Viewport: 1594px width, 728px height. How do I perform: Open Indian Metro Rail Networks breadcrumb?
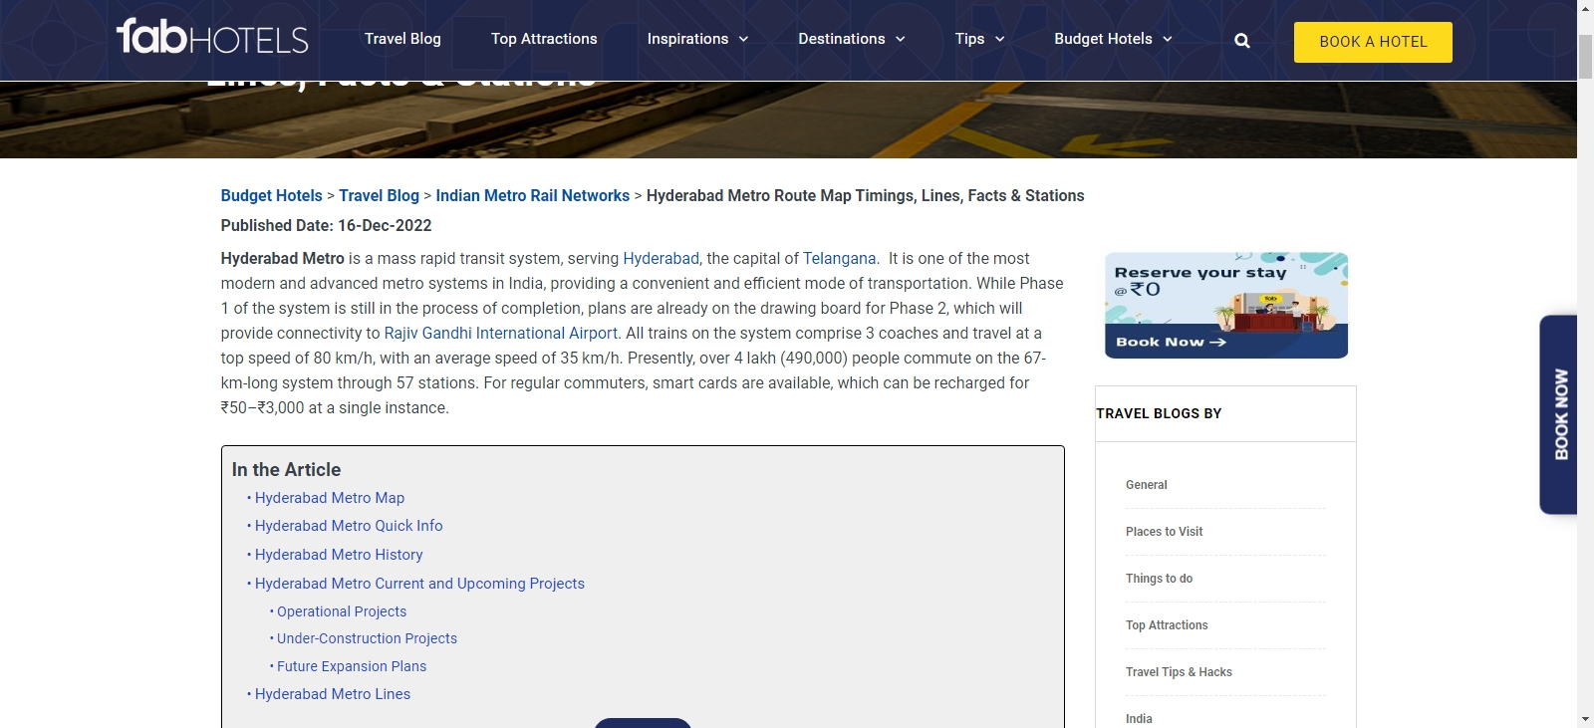pyautogui.click(x=533, y=195)
